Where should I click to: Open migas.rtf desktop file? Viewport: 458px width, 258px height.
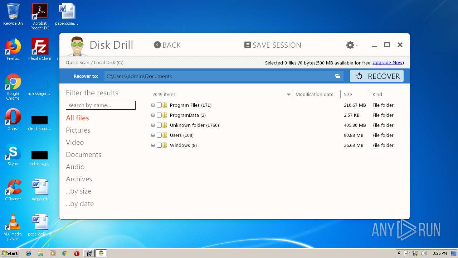(x=40, y=190)
